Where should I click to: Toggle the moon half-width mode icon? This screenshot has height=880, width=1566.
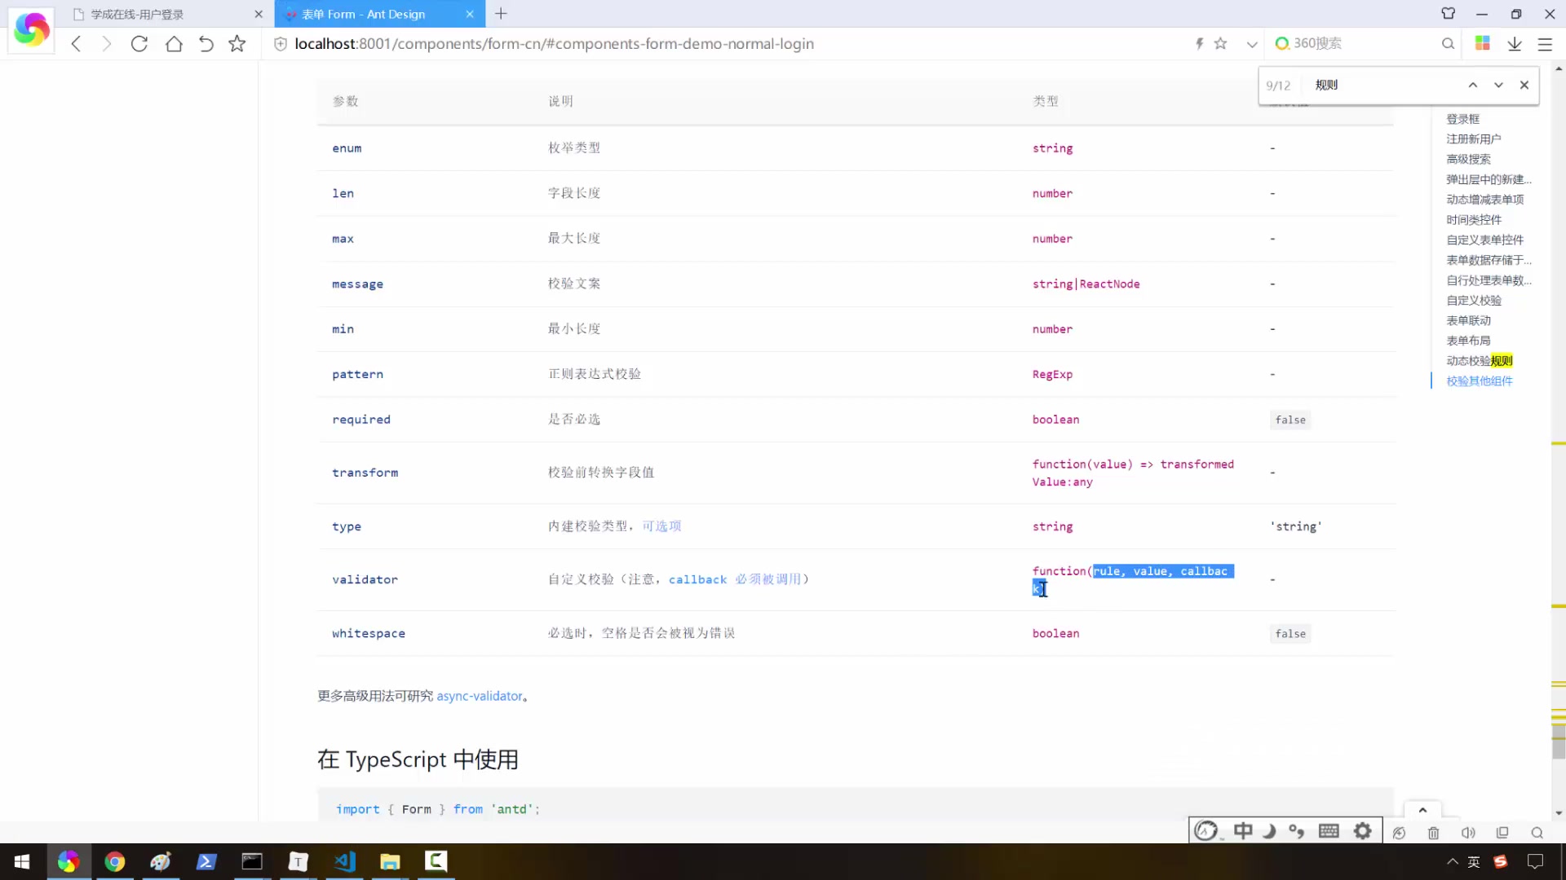point(1269,831)
